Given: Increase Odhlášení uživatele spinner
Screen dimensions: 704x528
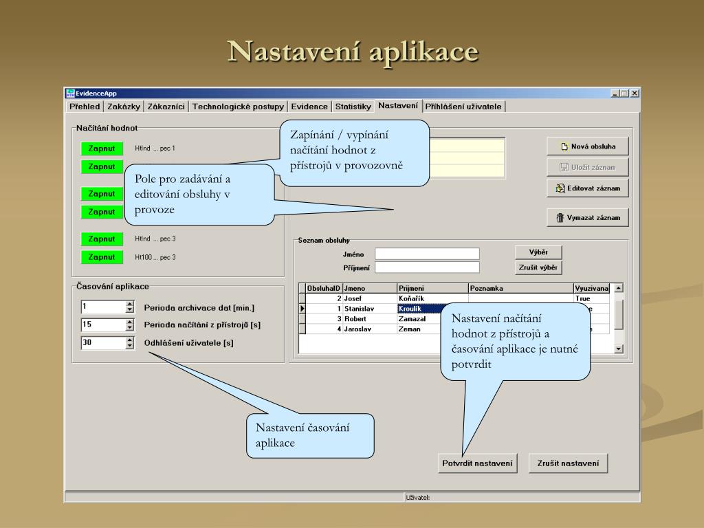Looking at the screenshot, I should point(130,340).
